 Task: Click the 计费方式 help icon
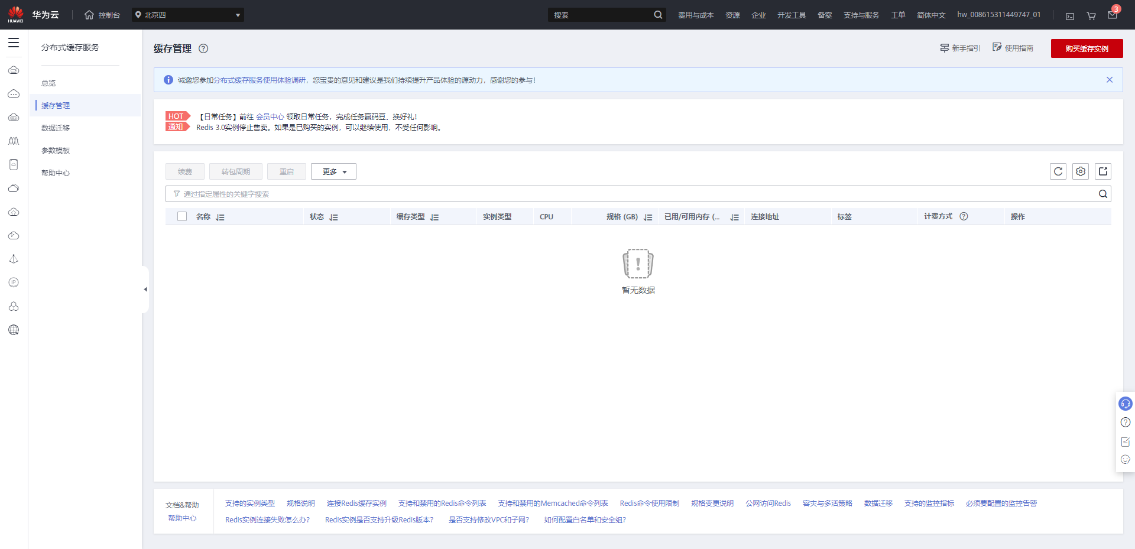[964, 216]
